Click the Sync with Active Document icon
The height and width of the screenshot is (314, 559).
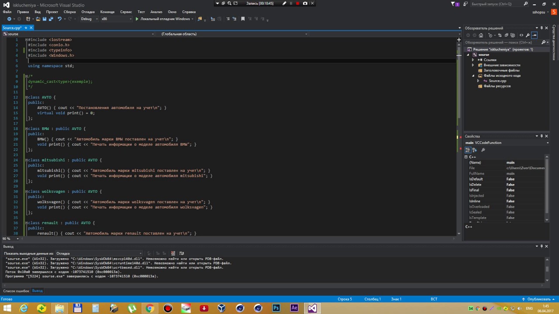tap(501, 35)
